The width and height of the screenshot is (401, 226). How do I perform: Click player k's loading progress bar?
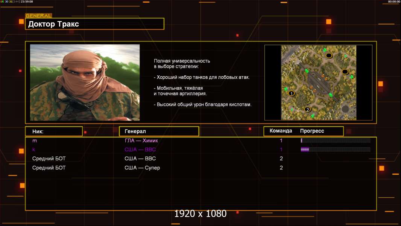[335, 150]
